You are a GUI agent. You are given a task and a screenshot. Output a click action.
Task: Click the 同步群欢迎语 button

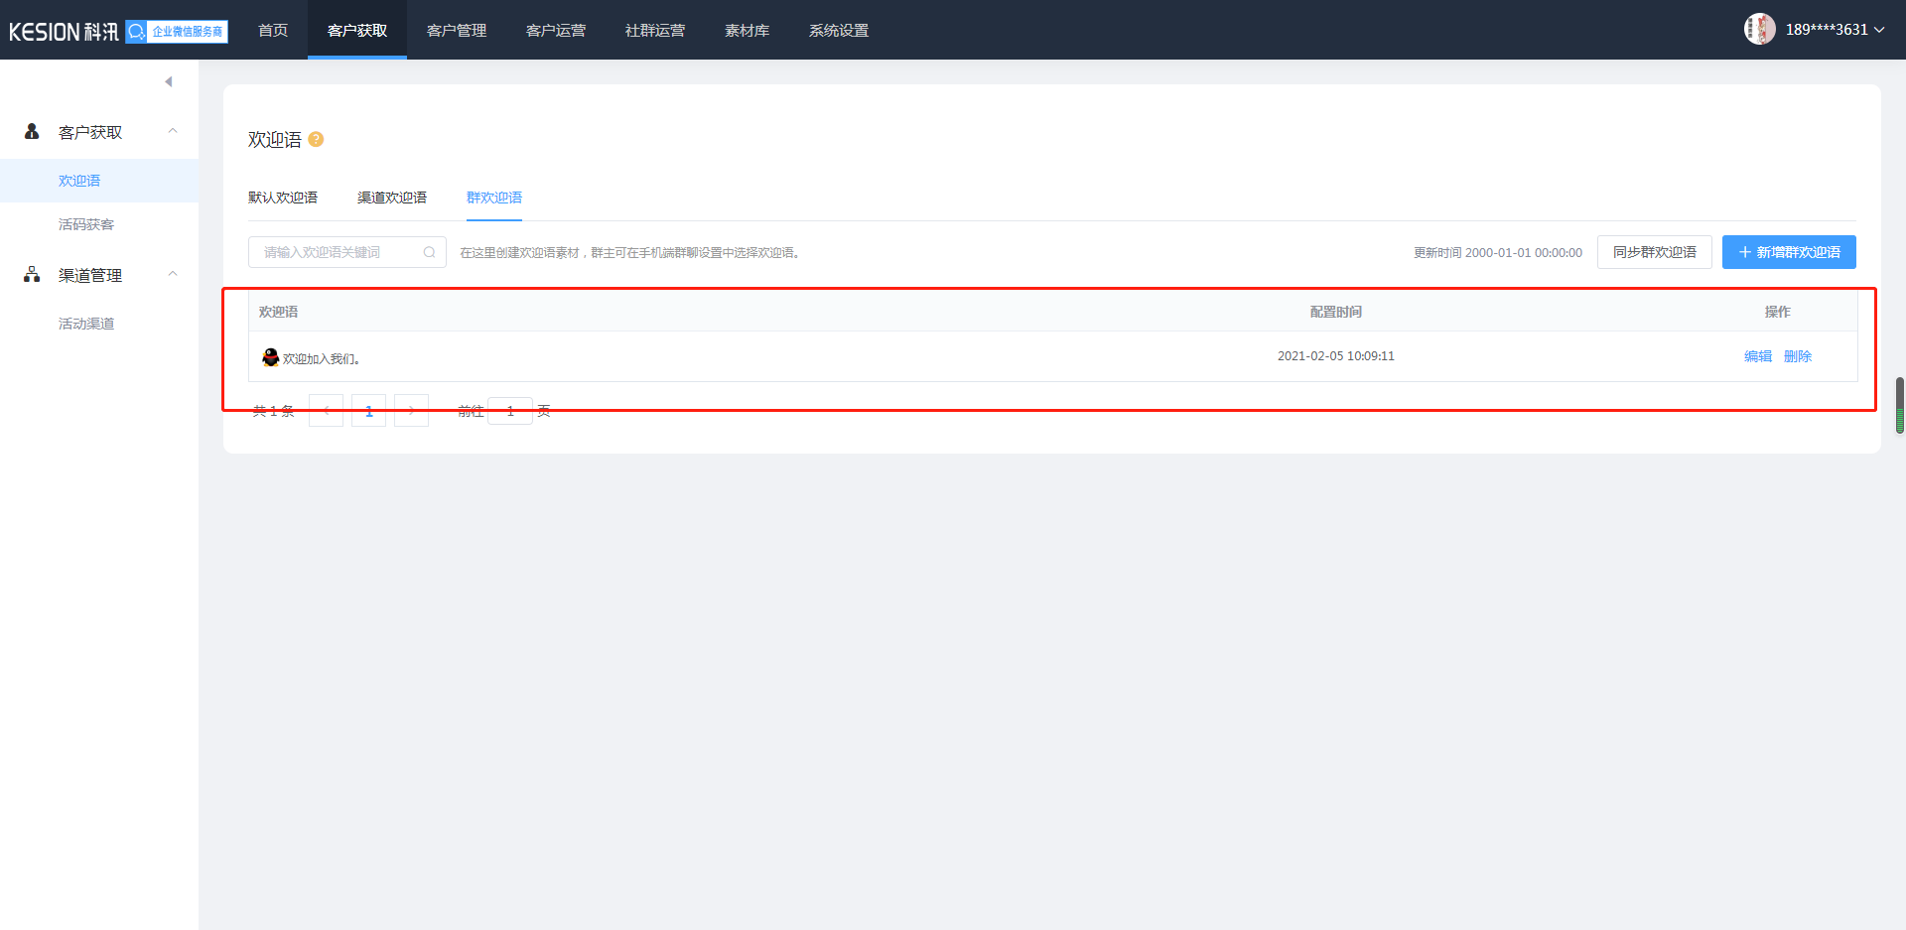(x=1654, y=252)
